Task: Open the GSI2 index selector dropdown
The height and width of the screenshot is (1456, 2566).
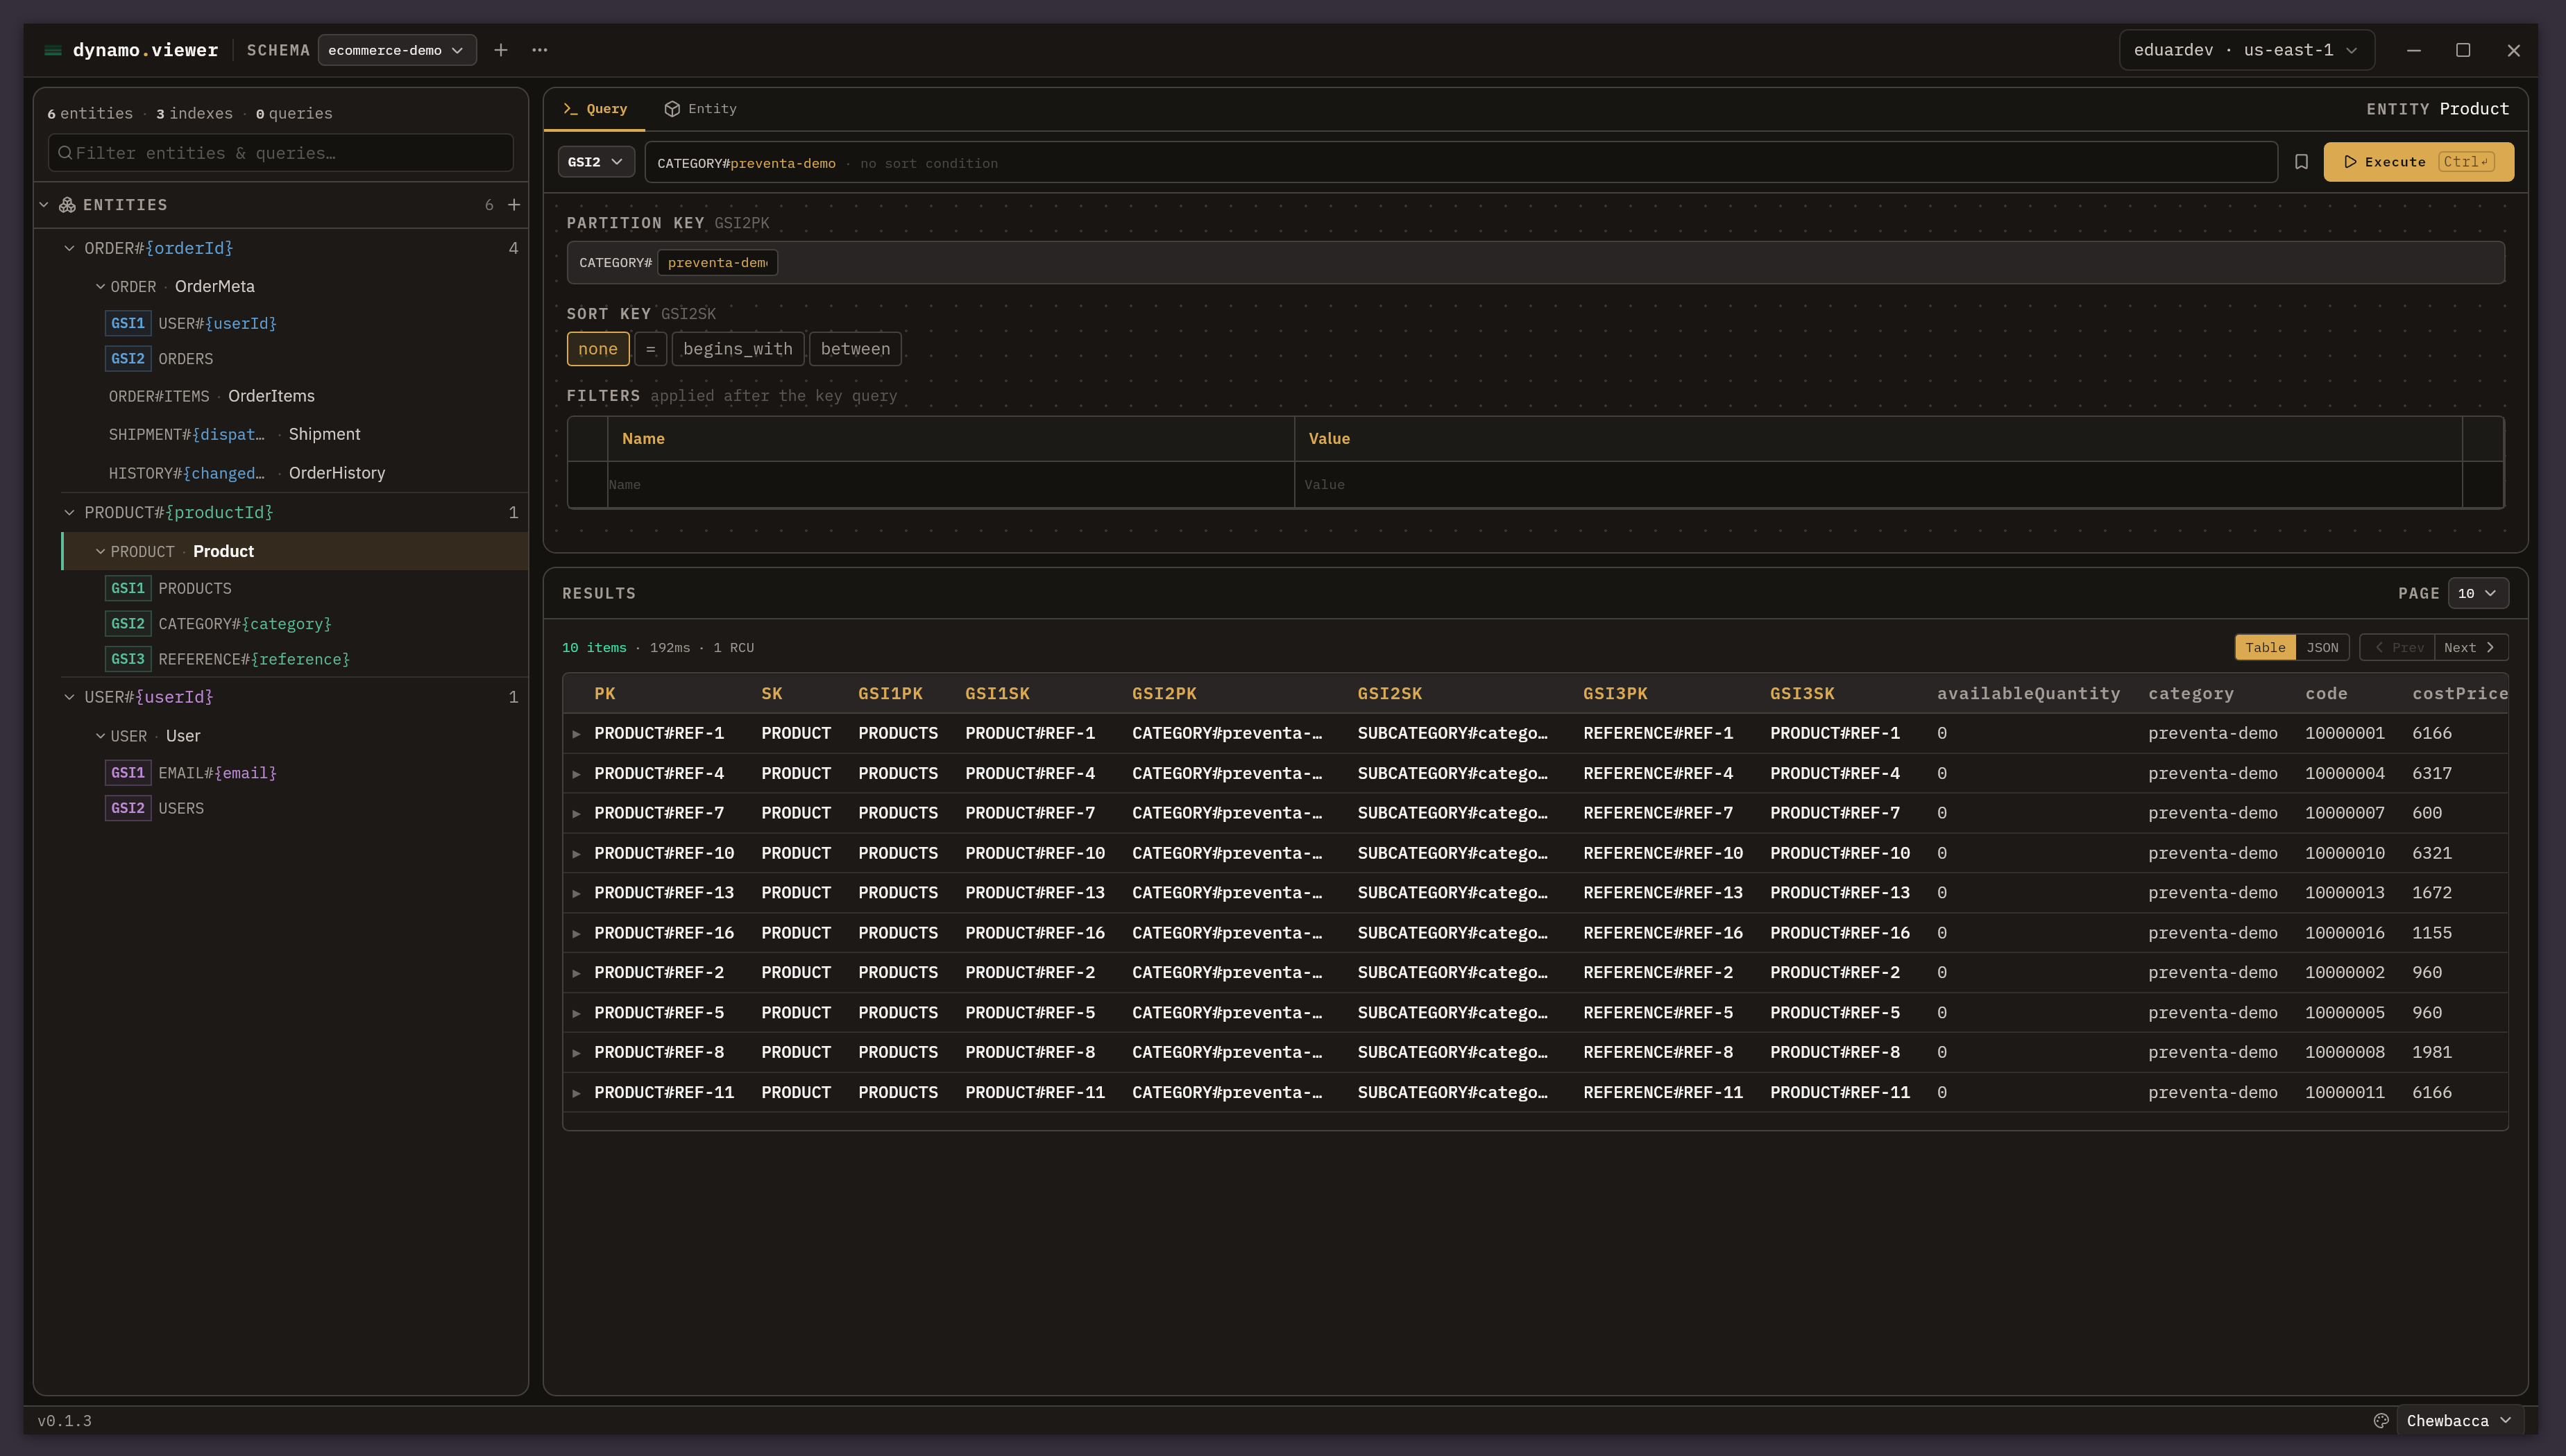Action: [x=596, y=162]
